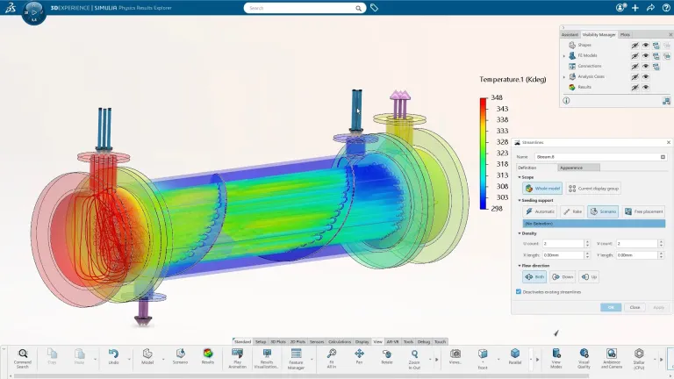Show FE Models with eye icon

(x=646, y=56)
